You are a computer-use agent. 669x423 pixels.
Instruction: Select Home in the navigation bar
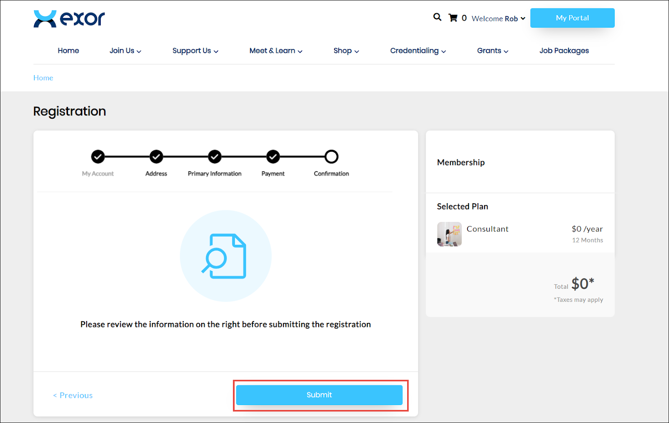[68, 51]
